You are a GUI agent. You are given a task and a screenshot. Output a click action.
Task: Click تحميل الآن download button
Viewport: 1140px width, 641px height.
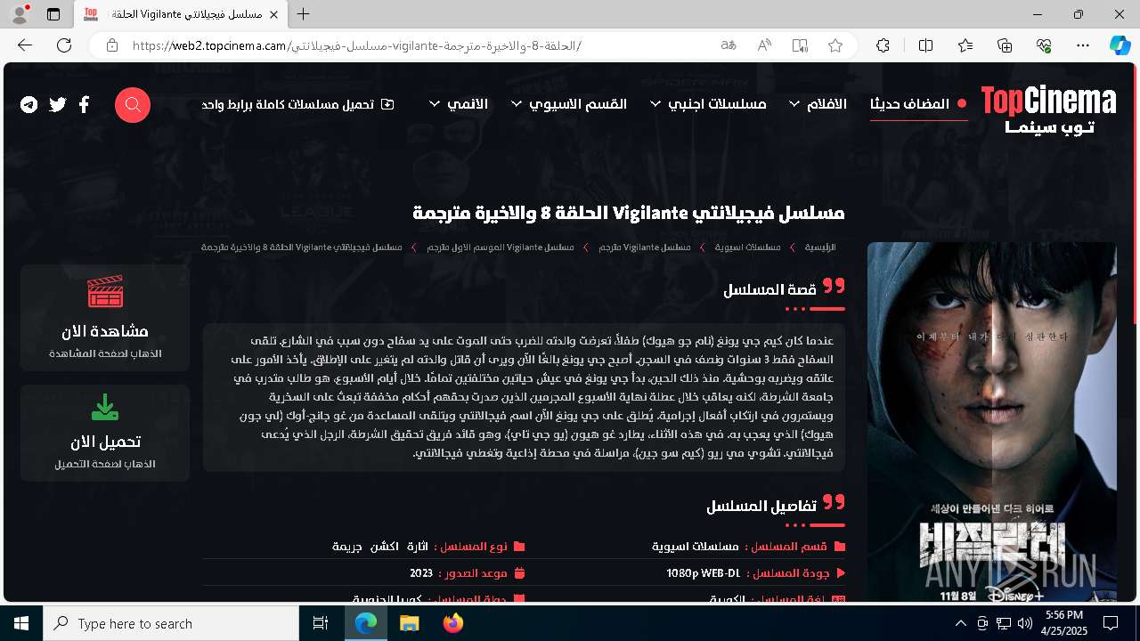coord(105,434)
